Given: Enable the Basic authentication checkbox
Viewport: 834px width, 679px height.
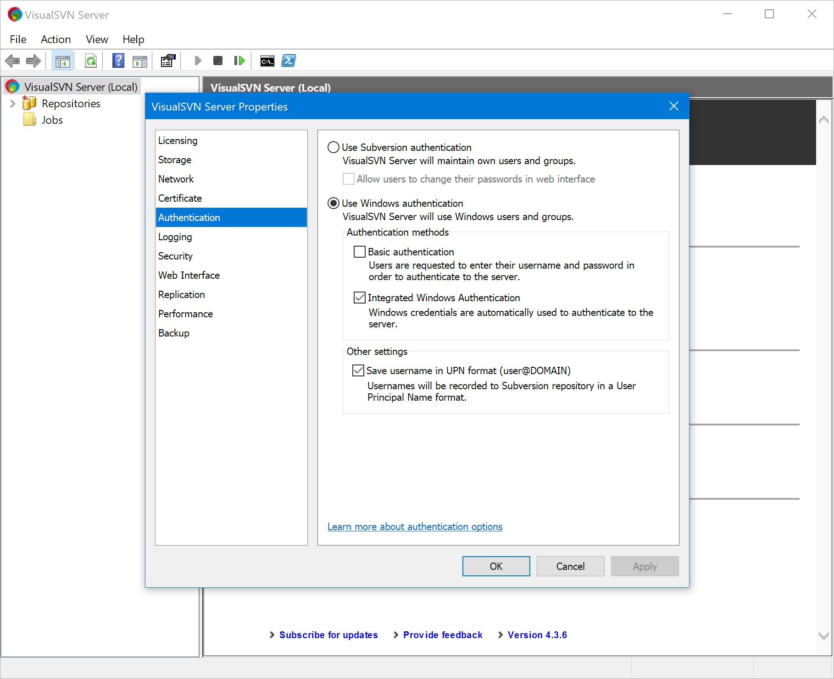Looking at the screenshot, I should [360, 252].
